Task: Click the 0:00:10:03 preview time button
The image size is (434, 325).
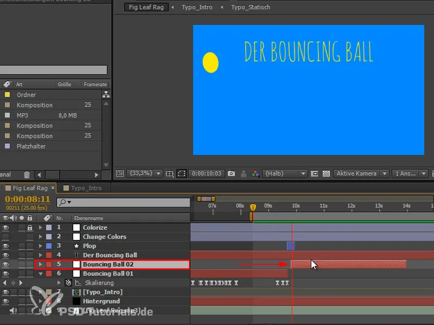Action: pos(207,173)
